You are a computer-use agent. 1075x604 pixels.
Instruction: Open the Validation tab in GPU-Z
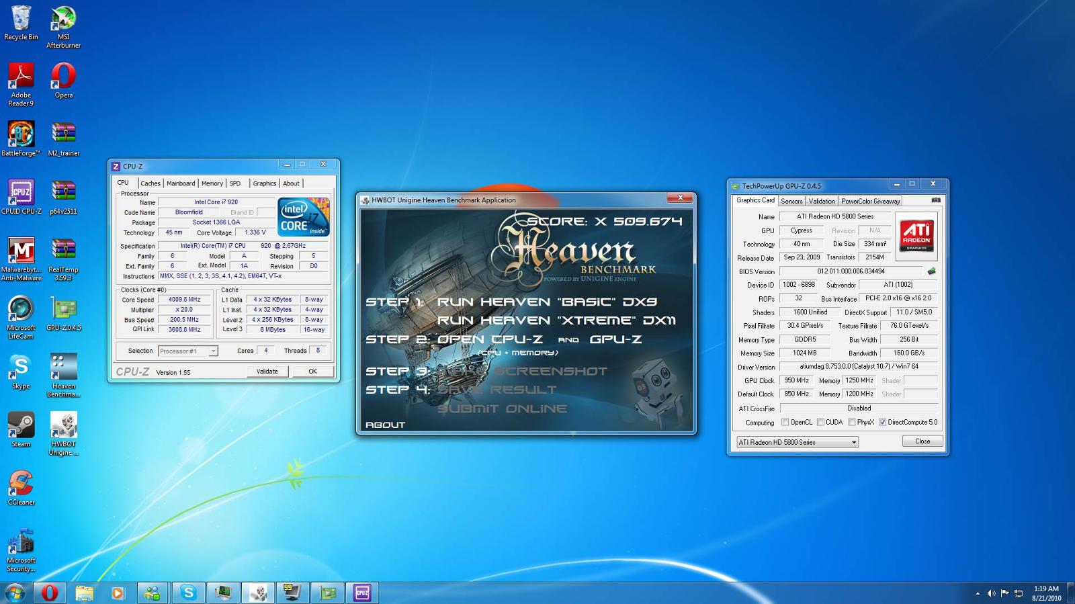822,201
